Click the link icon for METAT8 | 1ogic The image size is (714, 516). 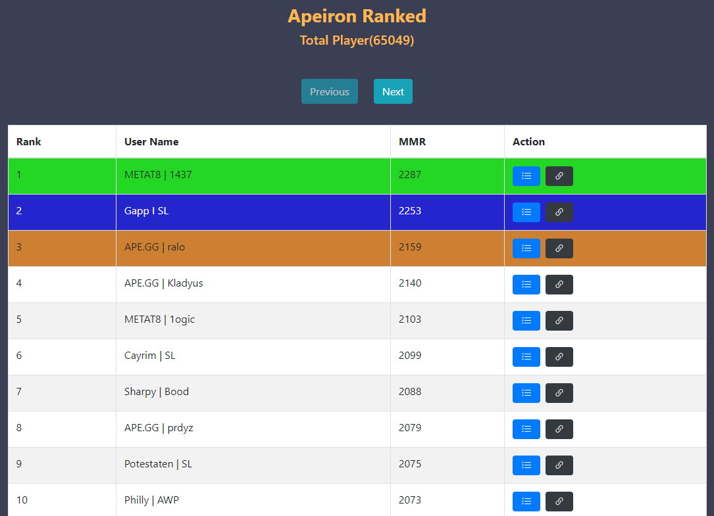(559, 321)
